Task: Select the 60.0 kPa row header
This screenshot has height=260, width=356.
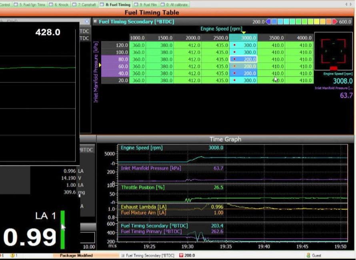Action: (x=115, y=66)
